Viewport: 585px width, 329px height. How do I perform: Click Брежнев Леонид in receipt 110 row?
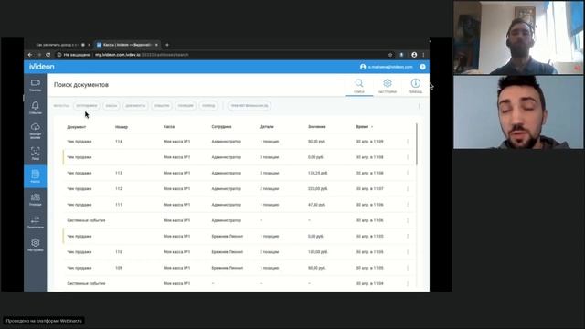[x=228, y=252]
